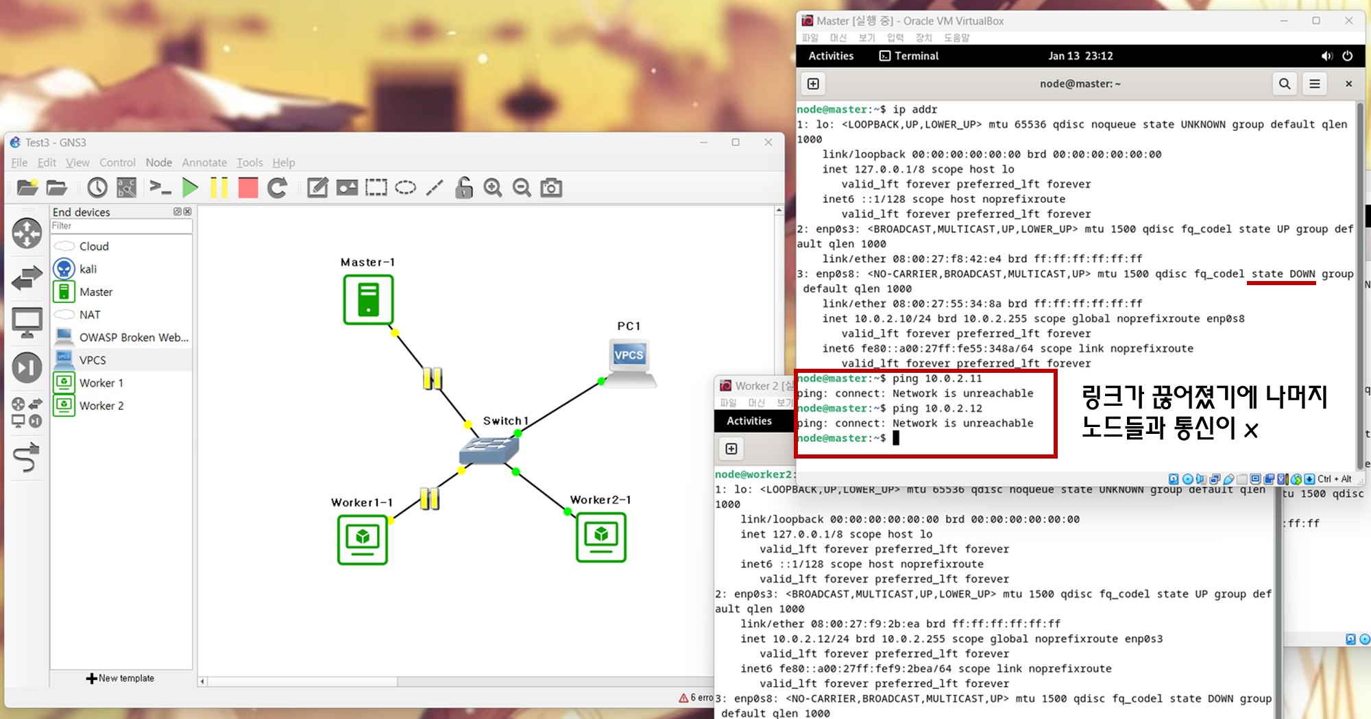Screen dimensions: 1371x719
Task: Open an existing GNS3 project folder icon
Action: tap(57, 187)
